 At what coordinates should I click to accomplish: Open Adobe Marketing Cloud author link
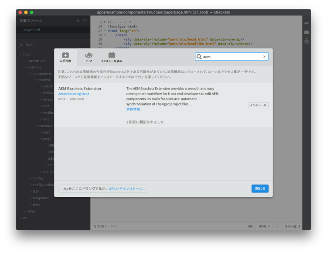coord(74,94)
